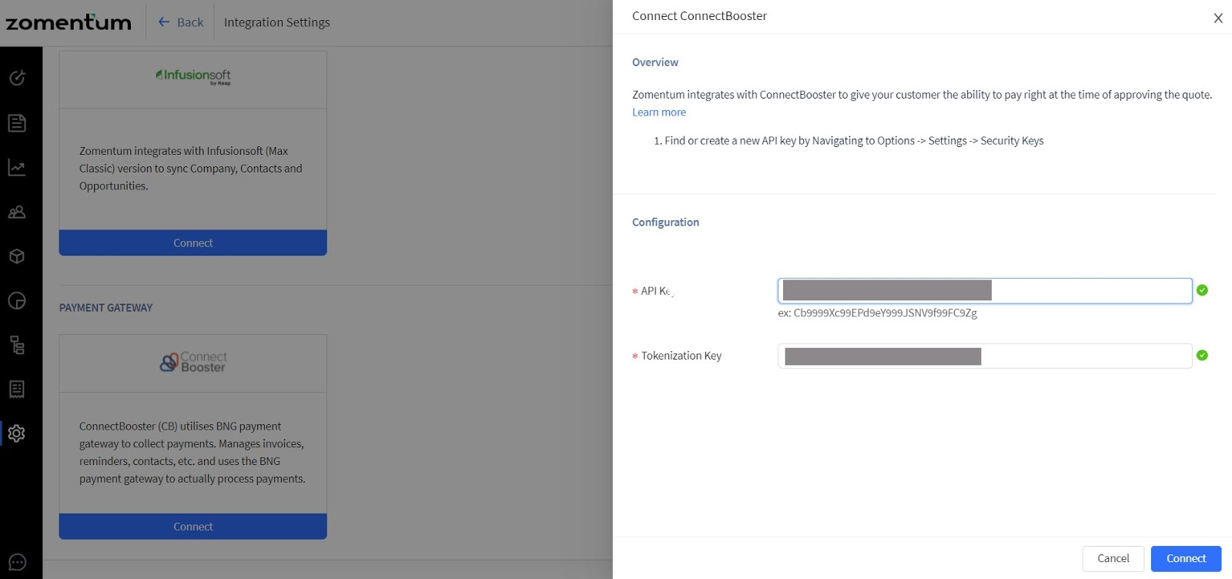Click the ConnectBooster logo
The height and width of the screenshot is (579, 1232).
click(x=193, y=362)
